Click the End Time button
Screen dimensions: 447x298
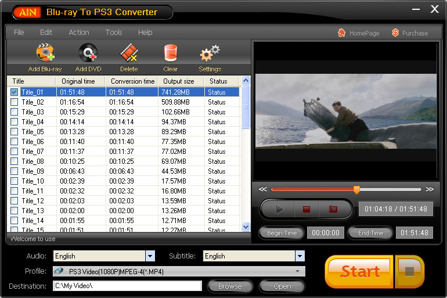370,233
